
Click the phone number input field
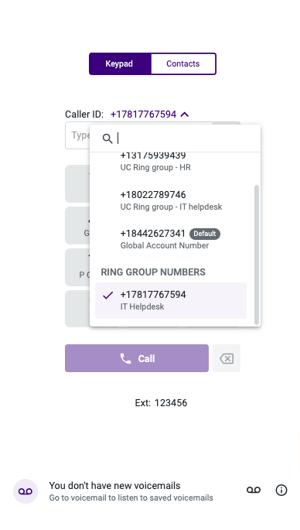[77, 135]
